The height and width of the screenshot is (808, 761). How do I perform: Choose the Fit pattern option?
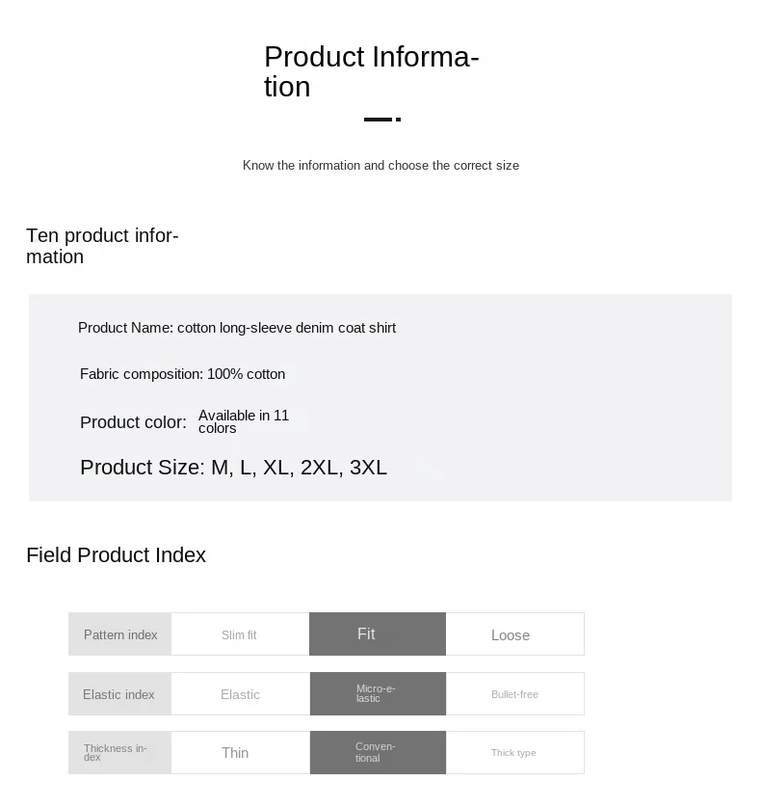click(x=377, y=633)
